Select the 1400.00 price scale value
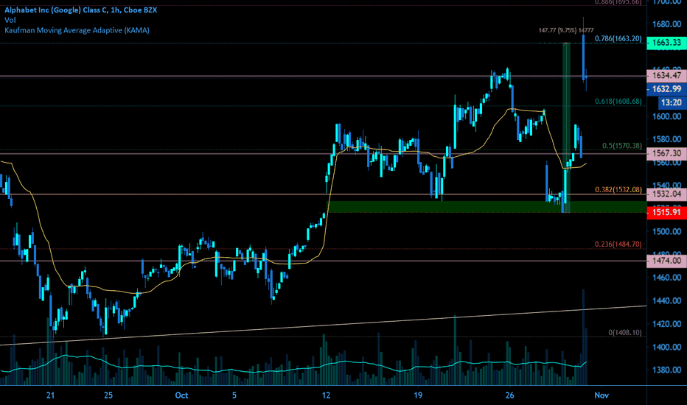 [x=667, y=348]
